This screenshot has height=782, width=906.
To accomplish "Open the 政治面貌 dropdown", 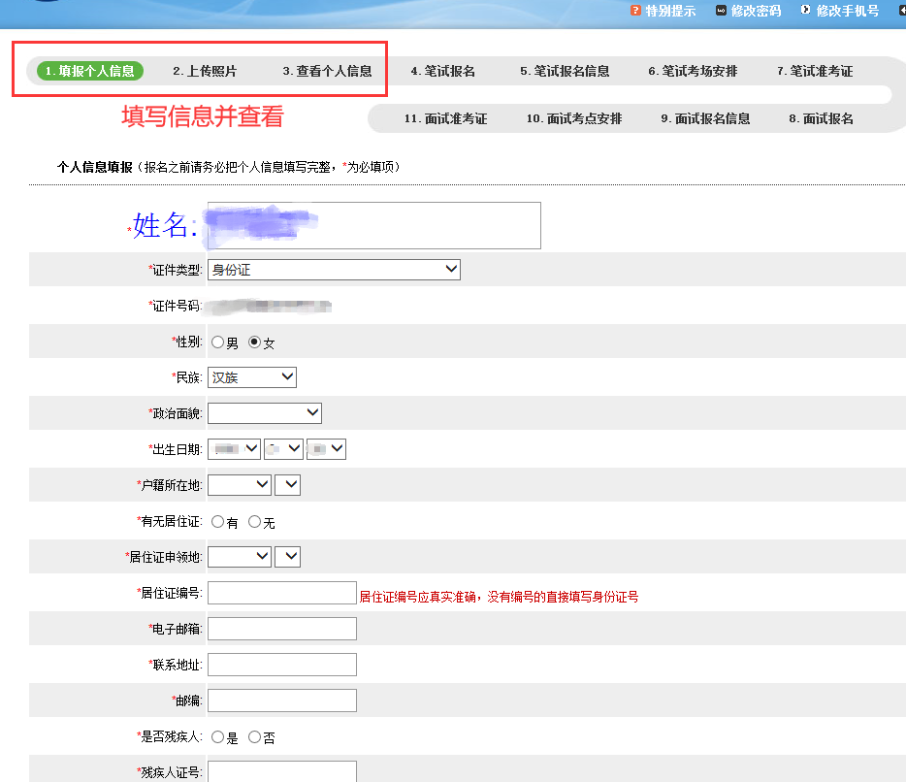I will [265, 412].
